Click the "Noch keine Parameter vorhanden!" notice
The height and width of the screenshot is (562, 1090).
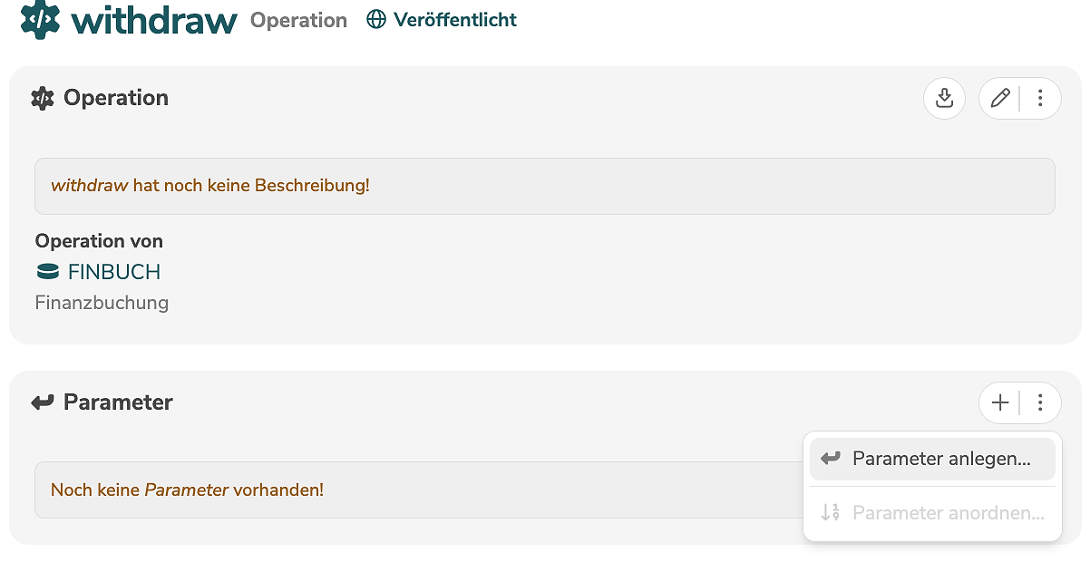187,490
